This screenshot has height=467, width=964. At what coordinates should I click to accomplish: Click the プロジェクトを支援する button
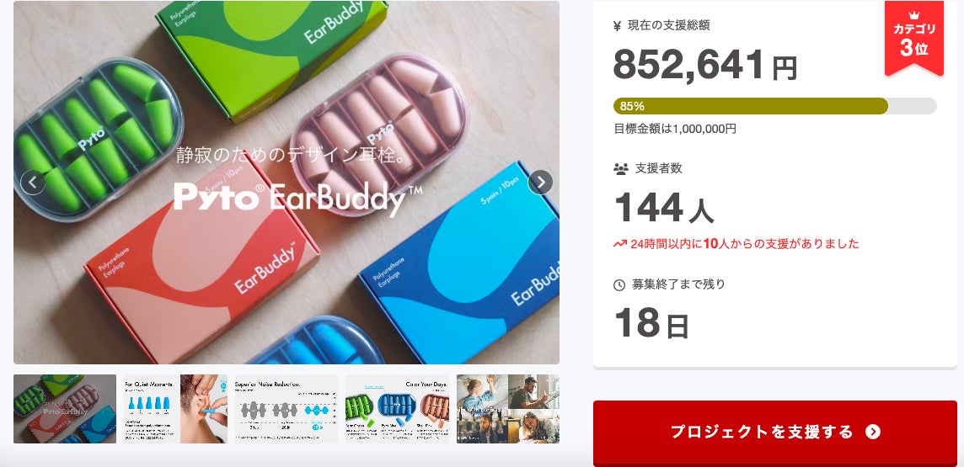774,433
